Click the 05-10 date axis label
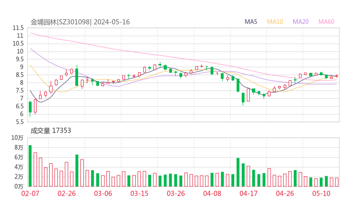Viewport: 344px width, 204px height. 321,193
